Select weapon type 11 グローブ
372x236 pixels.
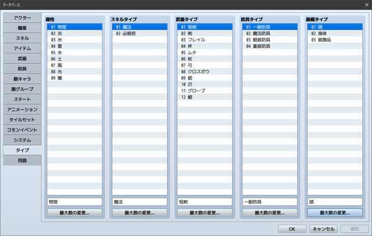(205, 91)
